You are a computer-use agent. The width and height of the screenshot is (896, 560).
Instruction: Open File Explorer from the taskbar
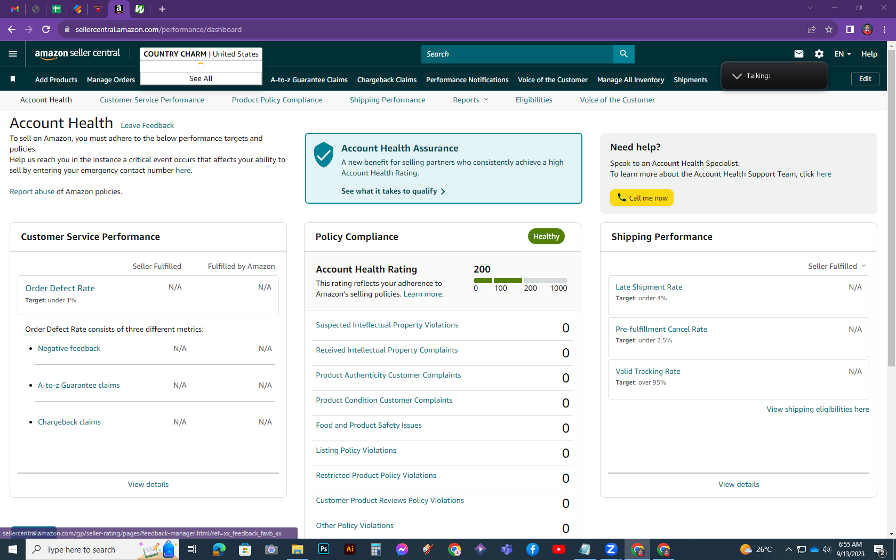coord(298,549)
